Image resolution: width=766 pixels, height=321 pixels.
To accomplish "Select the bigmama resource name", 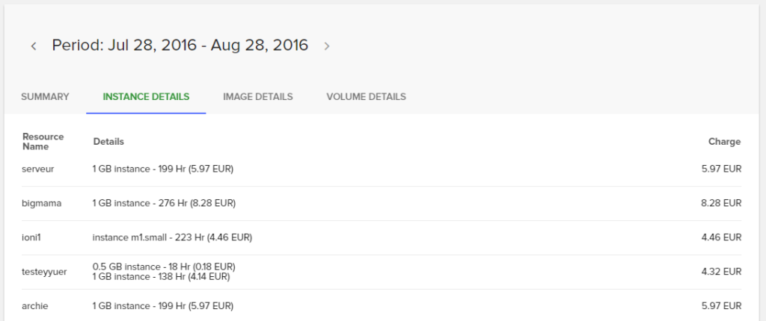I will (42, 204).
